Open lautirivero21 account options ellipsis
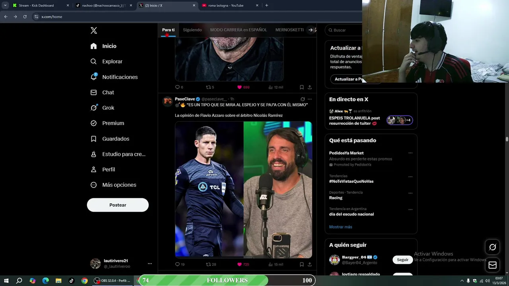The image size is (509, 286). (x=150, y=263)
